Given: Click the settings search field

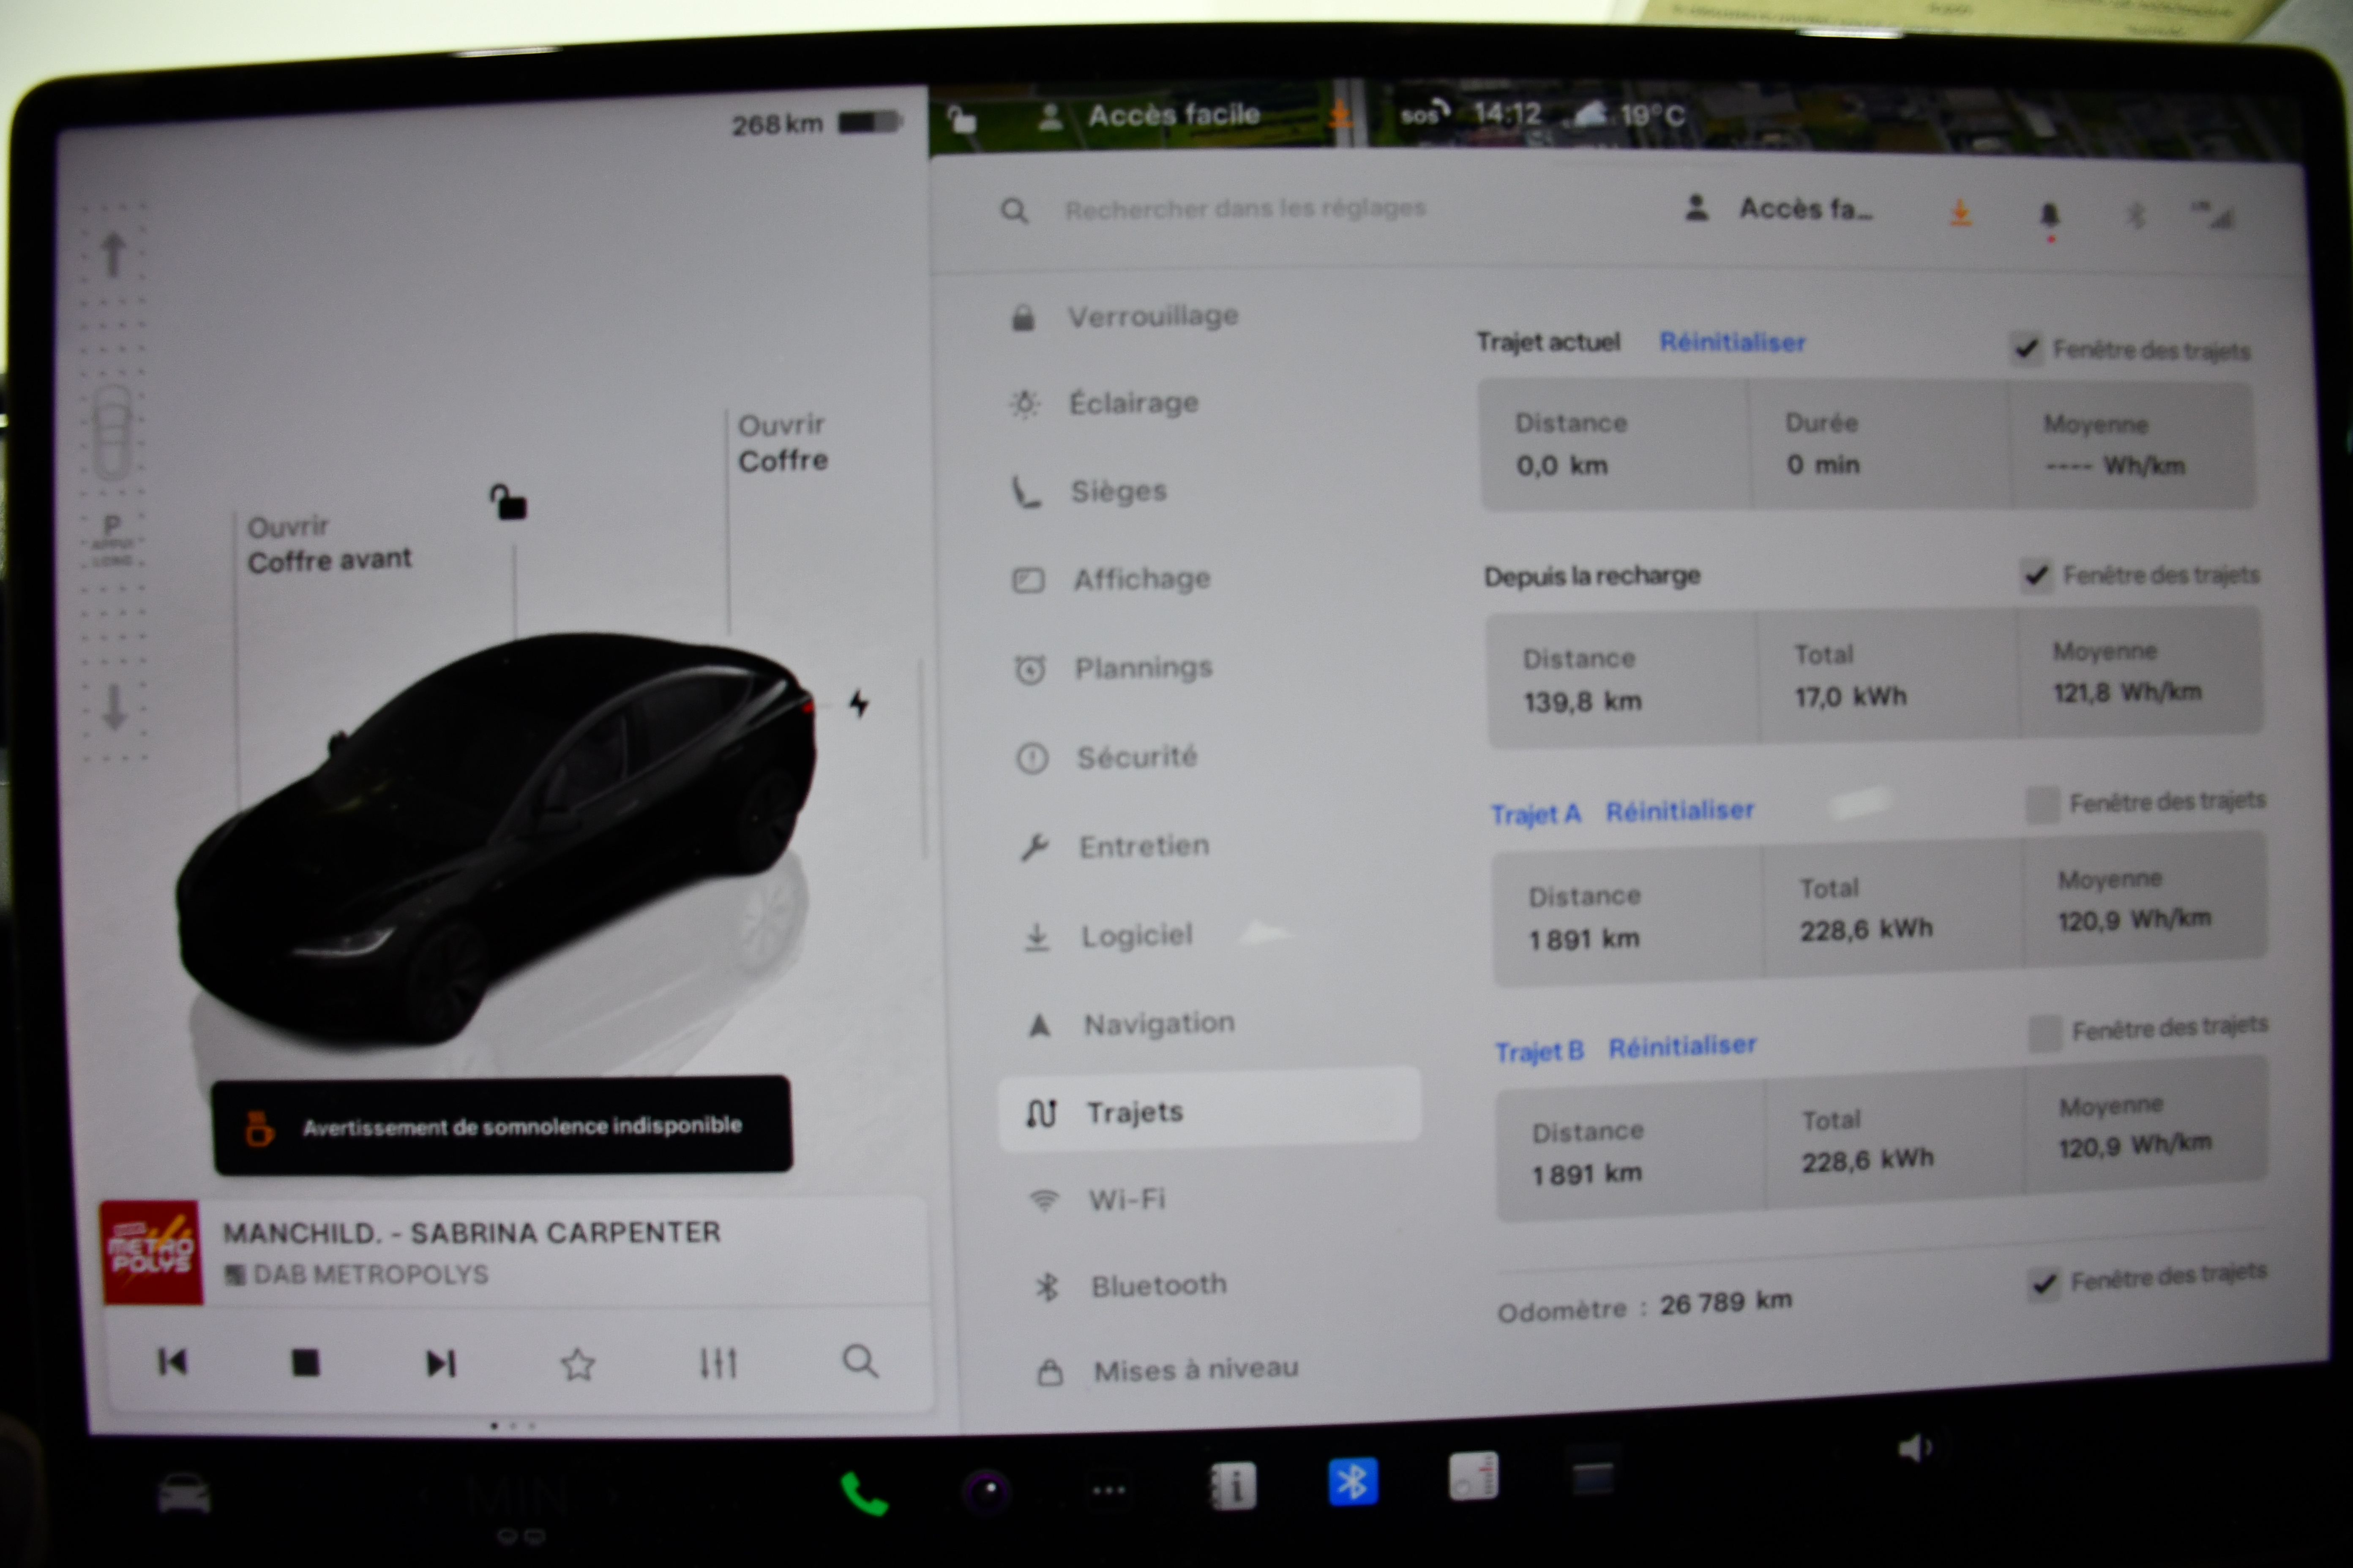Looking at the screenshot, I should point(1245,209).
